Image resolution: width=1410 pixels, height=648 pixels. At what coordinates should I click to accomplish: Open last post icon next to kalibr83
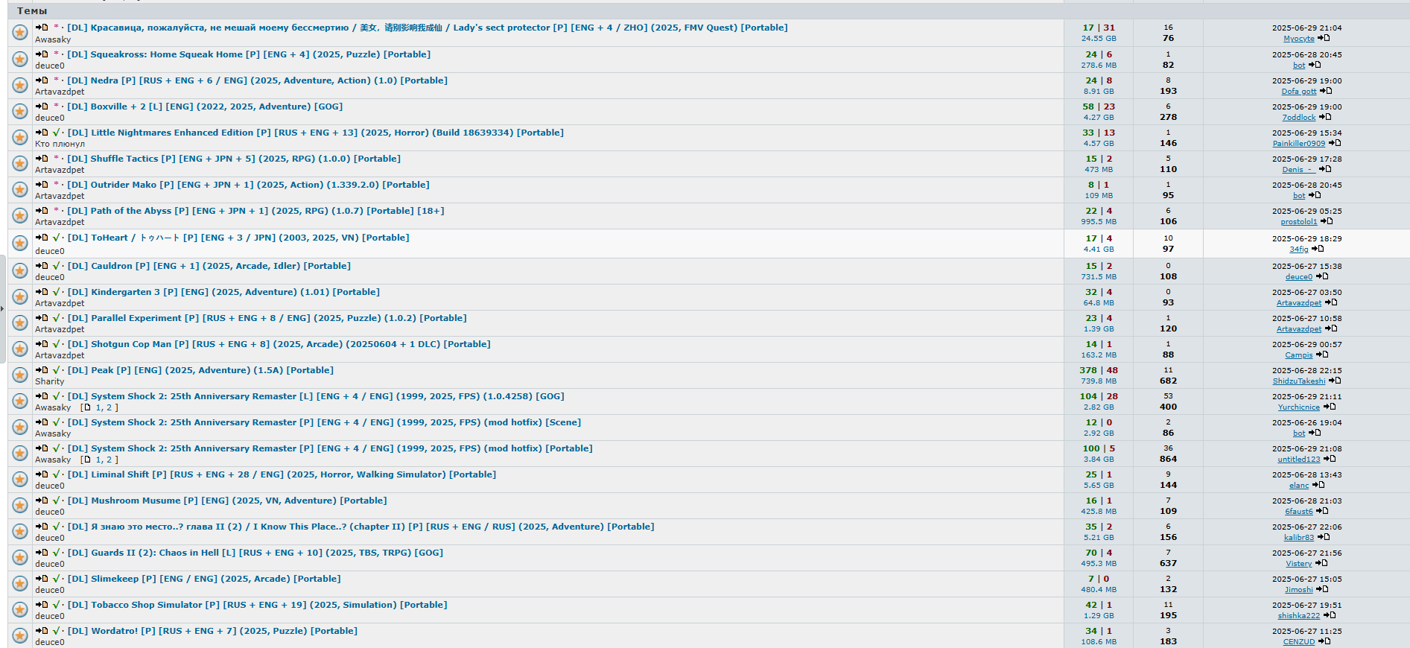[1324, 537]
